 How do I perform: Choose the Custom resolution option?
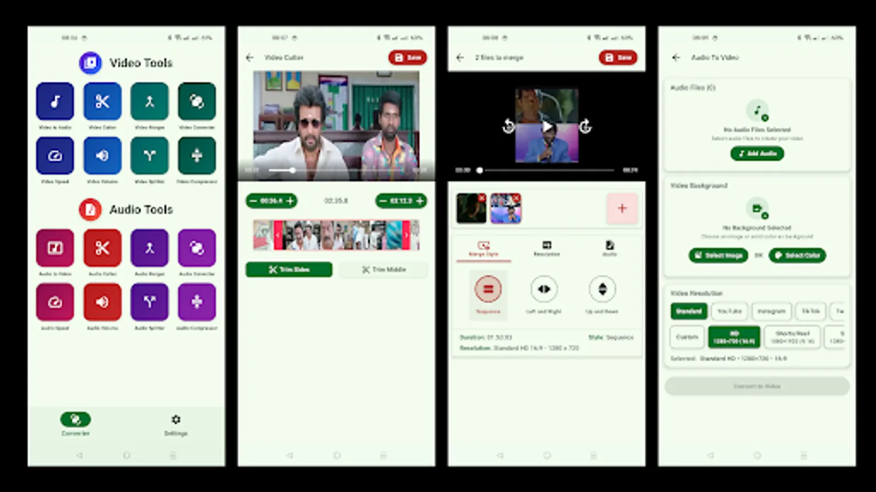coord(687,337)
